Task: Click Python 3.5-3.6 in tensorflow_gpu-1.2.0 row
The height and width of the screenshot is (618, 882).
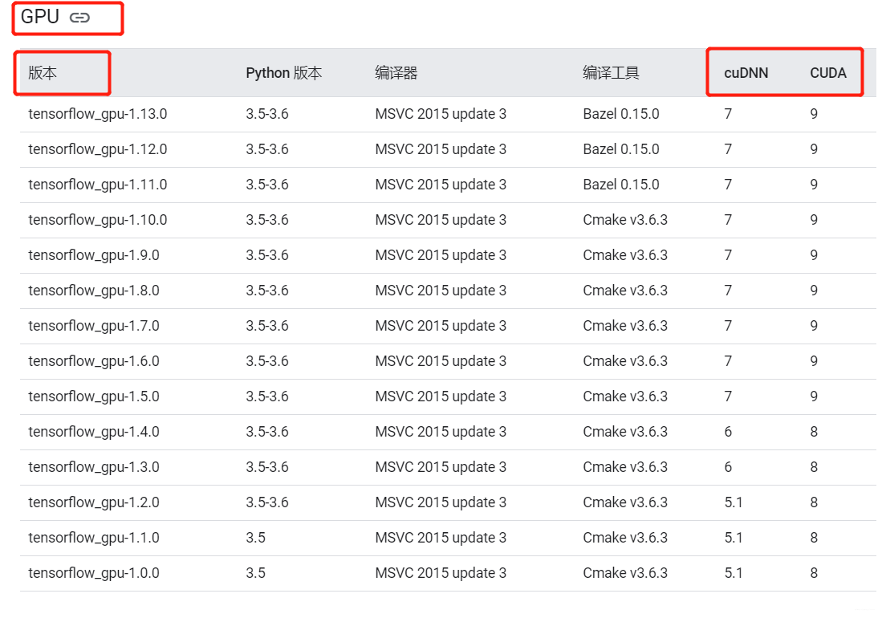Action: [267, 502]
